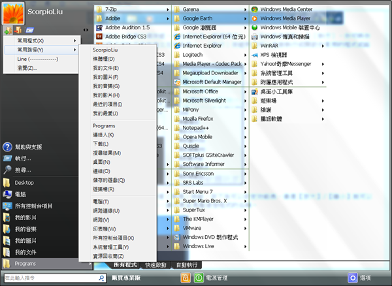Switch to the 自動執行 tab
This screenshot has width=392, height=286.
(x=187, y=265)
